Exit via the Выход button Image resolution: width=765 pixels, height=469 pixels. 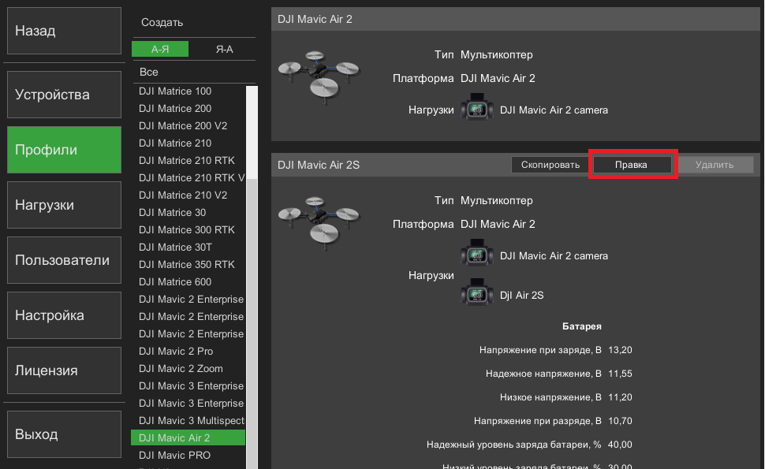(x=64, y=434)
